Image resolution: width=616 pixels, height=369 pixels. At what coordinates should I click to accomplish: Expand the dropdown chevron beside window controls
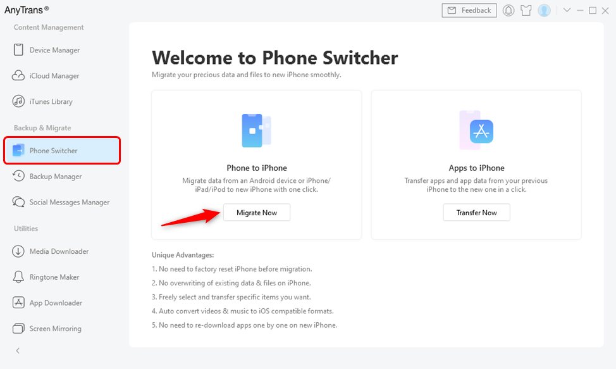[566, 10]
